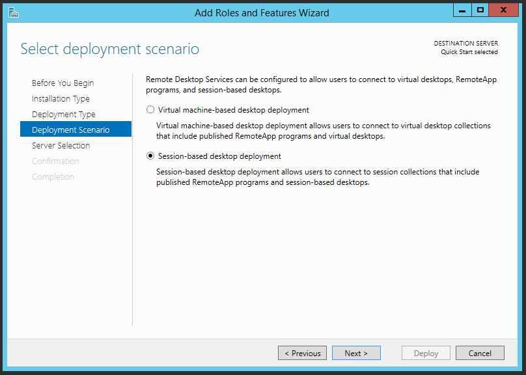Click the greyed-out Confirmation step
This screenshot has width=526, height=375.
[x=55, y=161]
